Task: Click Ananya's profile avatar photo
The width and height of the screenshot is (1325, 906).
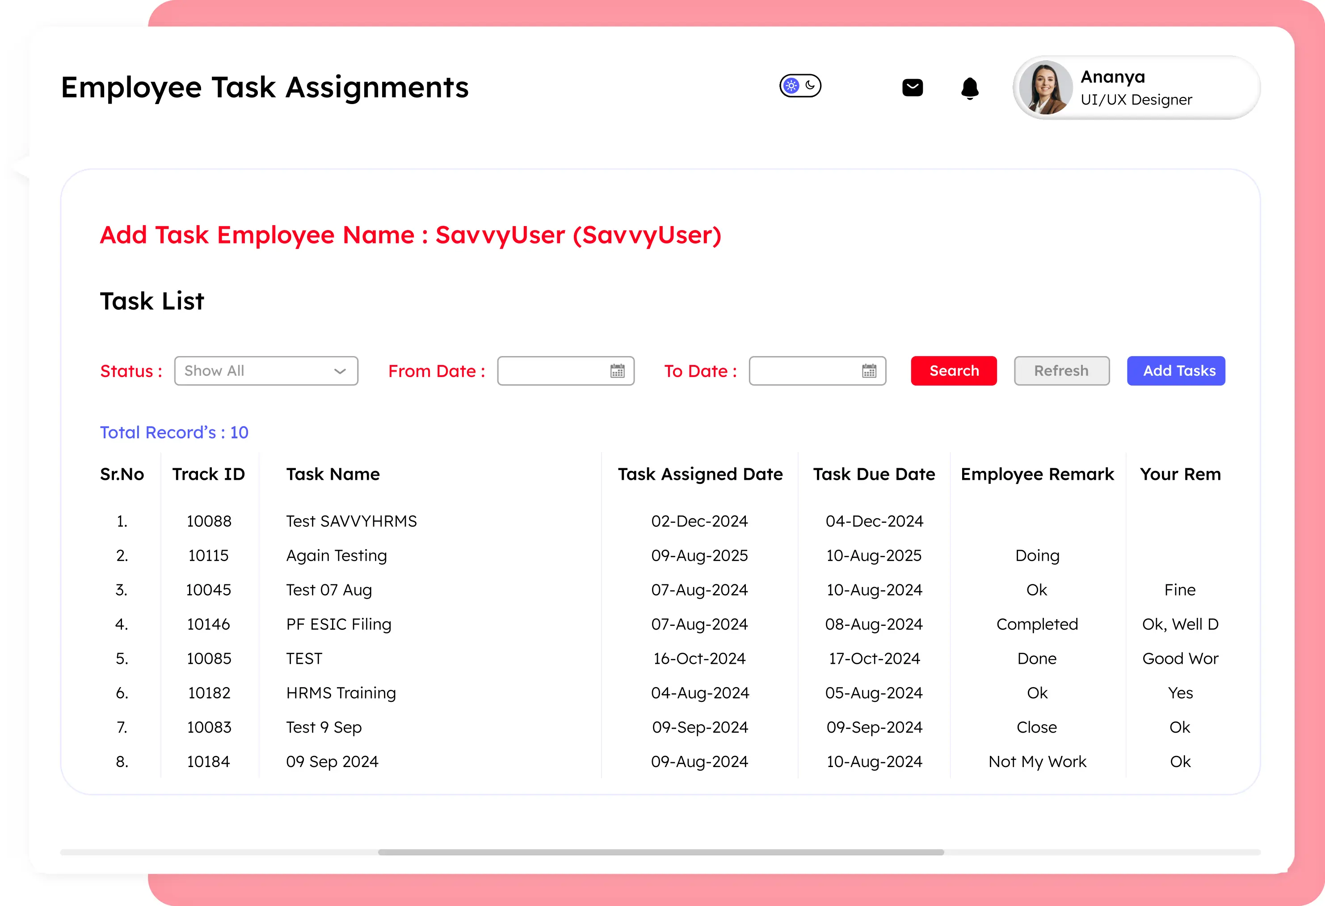Action: [x=1045, y=88]
